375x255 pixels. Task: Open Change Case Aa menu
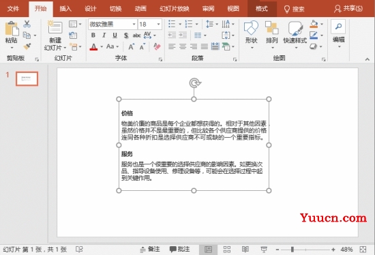click(x=112, y=46)
